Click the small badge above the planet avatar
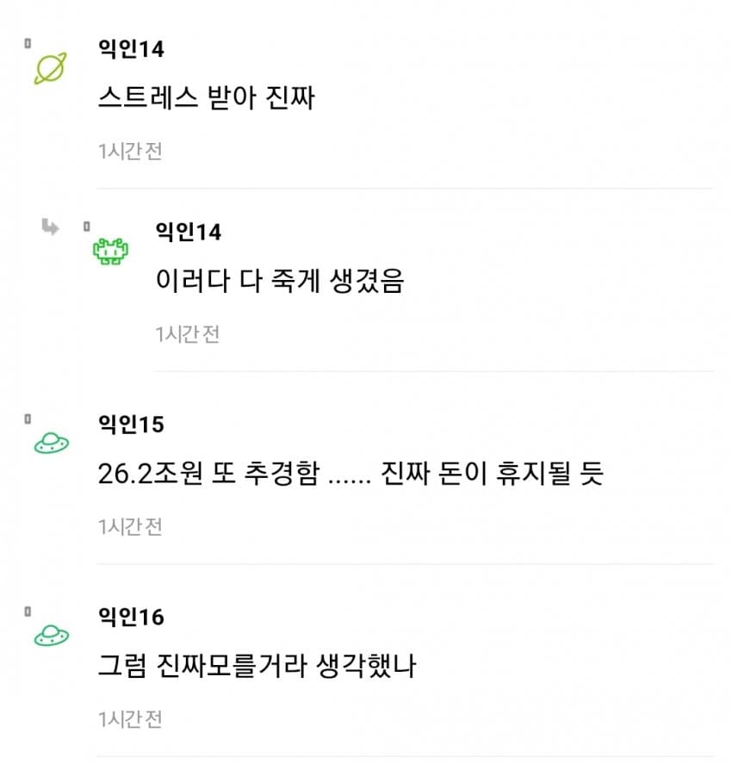Image resolution: width=732 pixels, height=764 pixels. 28,43
